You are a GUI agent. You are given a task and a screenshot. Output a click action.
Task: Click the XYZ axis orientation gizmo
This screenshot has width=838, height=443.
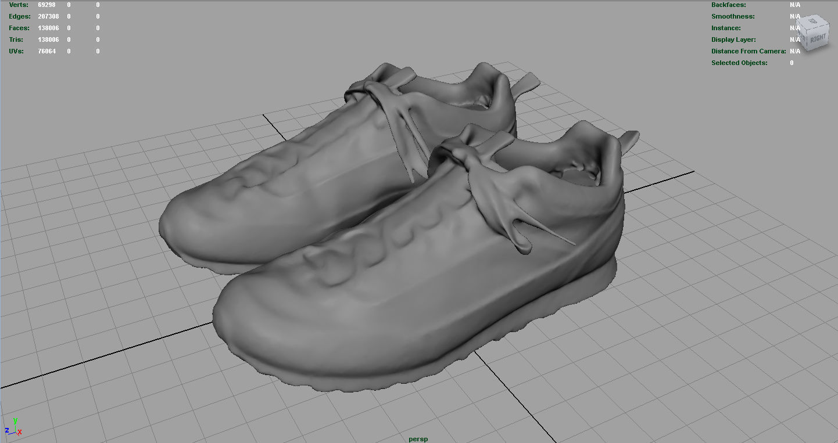pos(13,427)
